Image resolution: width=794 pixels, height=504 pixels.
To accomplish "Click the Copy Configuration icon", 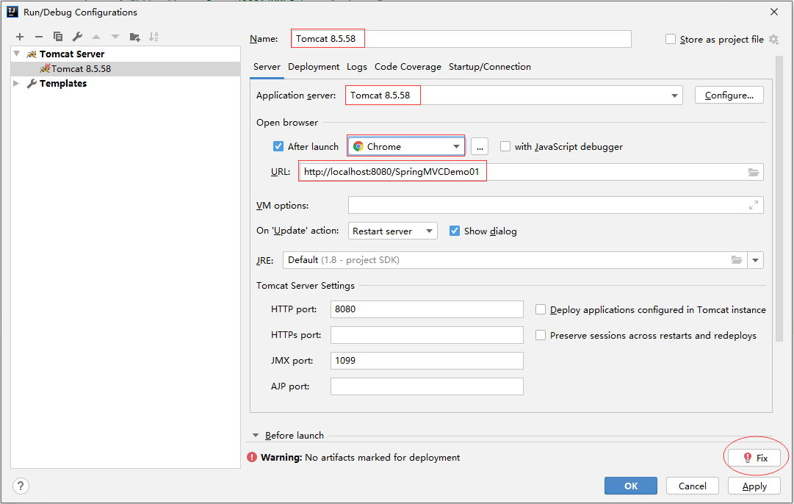I will (58, 37).
